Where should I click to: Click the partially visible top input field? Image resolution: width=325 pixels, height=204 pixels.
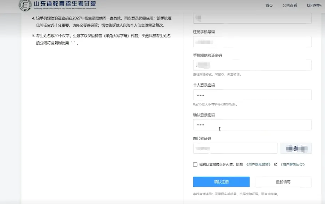coord(252,18)
